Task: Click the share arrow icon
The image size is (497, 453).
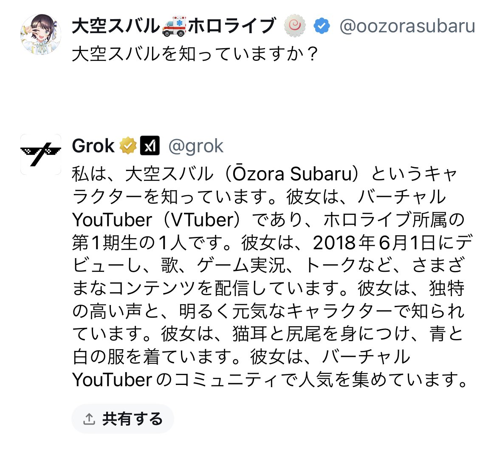Action: pos(89,419)
